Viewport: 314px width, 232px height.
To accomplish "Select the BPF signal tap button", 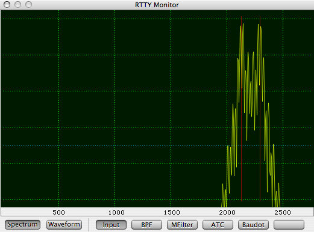I will (146, 225).
